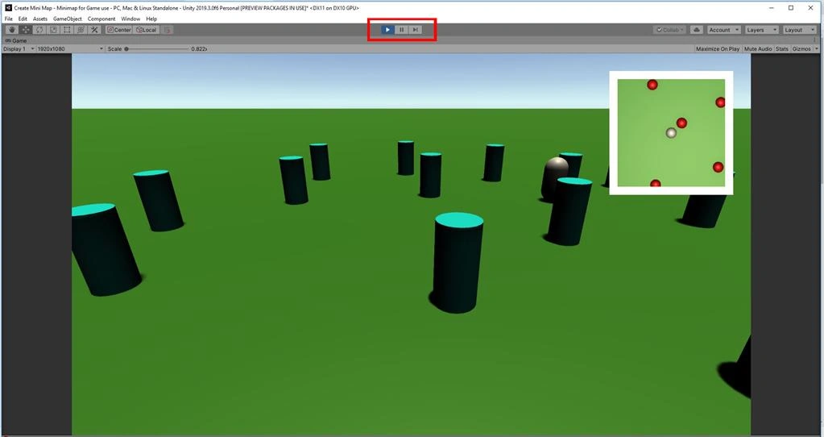The height and width of the screenshot is (437, 824).
Task: Open the Game tab context options icon
Action: 814,40
